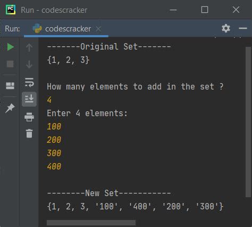Hide the Run tool window with the minus icon
This screenshot has width=252, height=227.
[x=243, y=28]
